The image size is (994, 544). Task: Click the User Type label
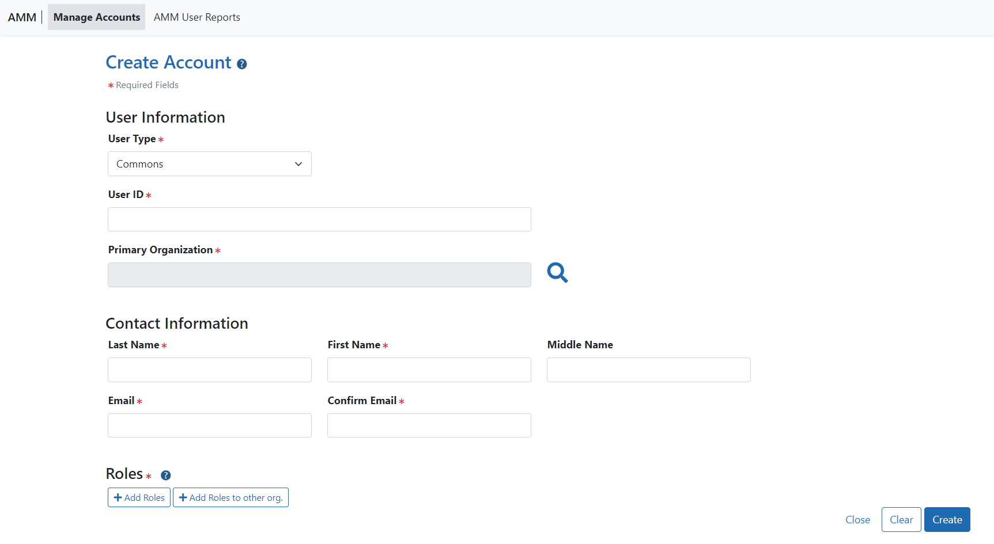pos(132,139)
